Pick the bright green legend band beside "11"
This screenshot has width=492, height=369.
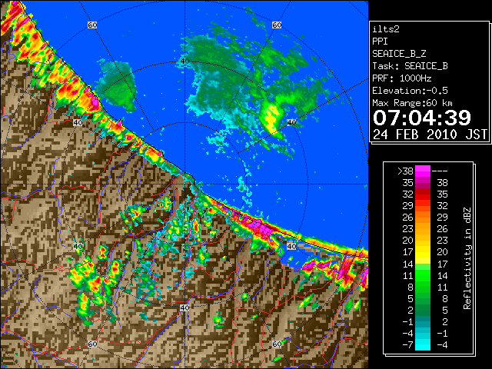pyautogui.click(x=423, y=275)
